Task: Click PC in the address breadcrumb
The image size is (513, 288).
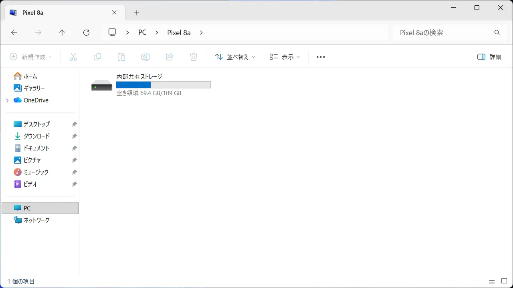Action: tap(142, 33)
